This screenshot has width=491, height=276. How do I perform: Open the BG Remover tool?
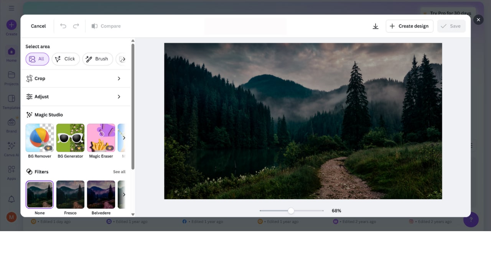[40, 141]
